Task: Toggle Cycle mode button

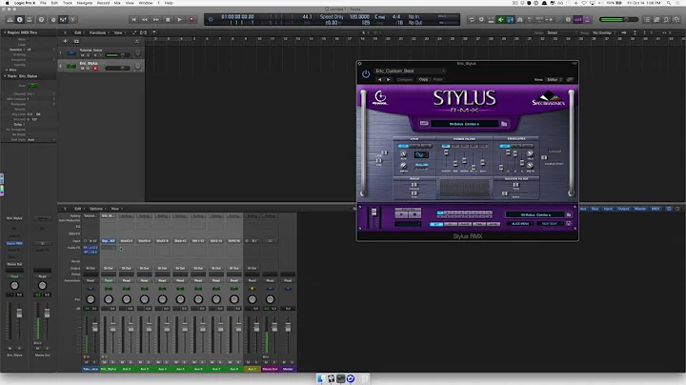Action: pyautogui.click(x=472, y=20)
